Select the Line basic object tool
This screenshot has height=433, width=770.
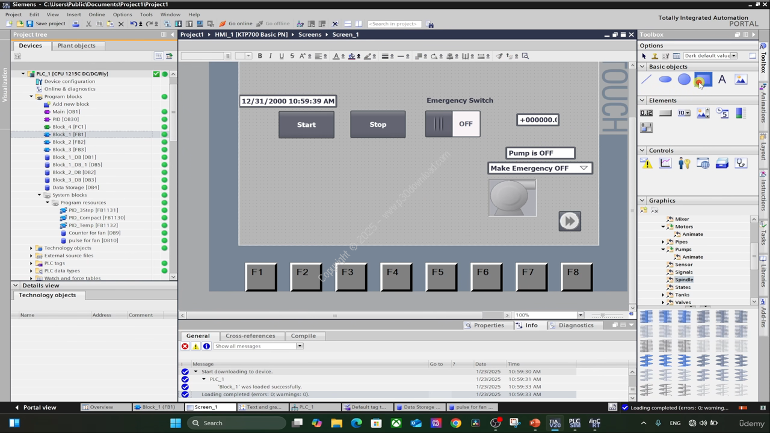tap(646, 79)
